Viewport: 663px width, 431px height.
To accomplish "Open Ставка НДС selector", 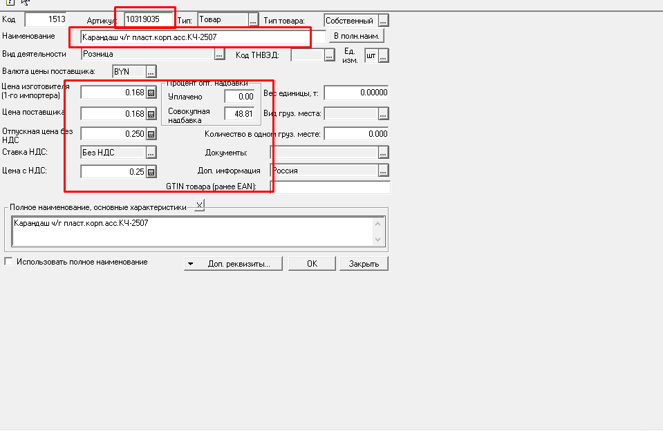I will click(x=151, y=153).
